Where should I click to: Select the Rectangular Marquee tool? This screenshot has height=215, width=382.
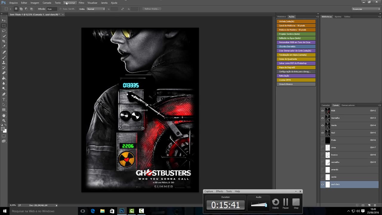click(4, 26)
